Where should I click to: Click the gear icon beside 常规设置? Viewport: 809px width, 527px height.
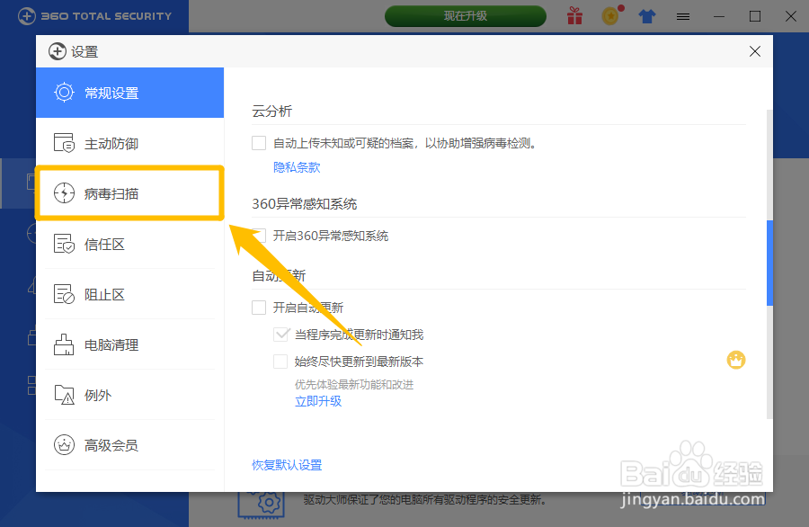pyautogui.click(x=64, y=93)
